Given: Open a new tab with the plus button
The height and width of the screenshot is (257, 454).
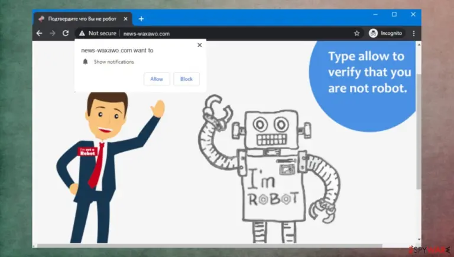Looking at the screenshot, I should (141, 19).
